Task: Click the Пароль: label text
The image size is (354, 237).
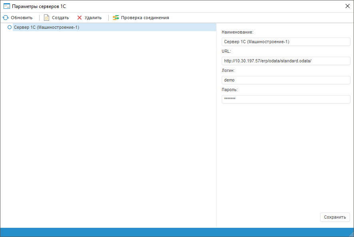Action: click(x=230, y=90)
